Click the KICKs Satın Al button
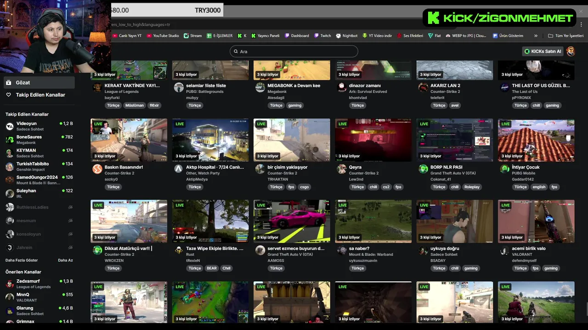588x330 pixels. pos(543,51)
